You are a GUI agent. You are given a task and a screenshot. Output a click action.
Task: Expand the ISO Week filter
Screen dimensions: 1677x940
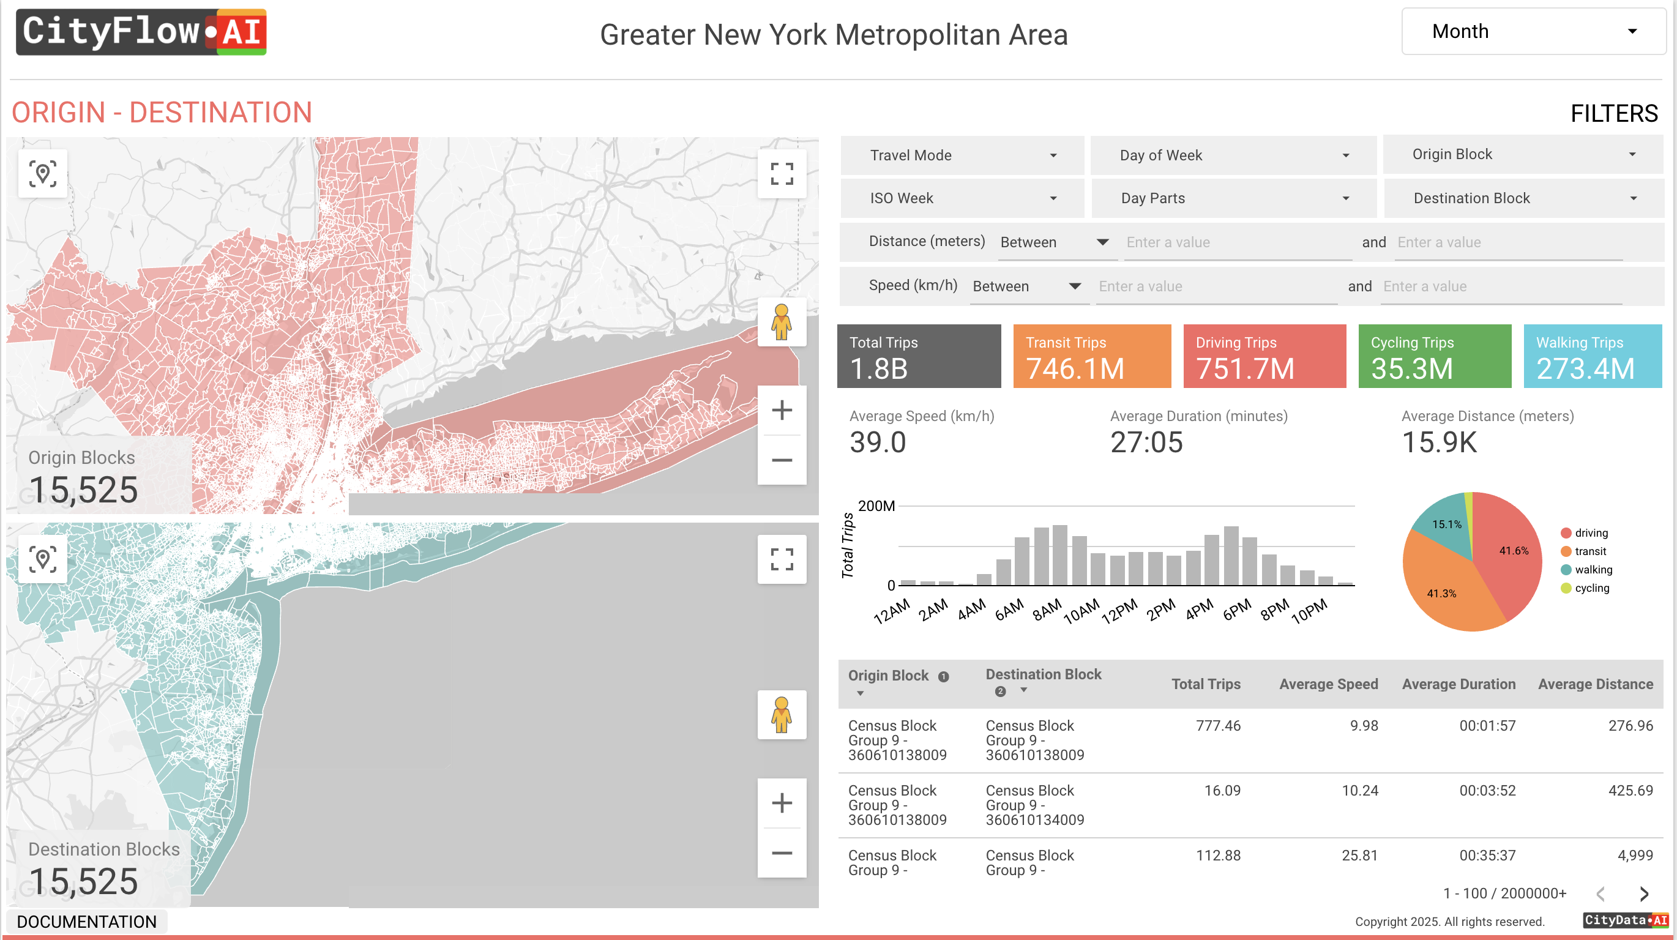tap(962, 198)
